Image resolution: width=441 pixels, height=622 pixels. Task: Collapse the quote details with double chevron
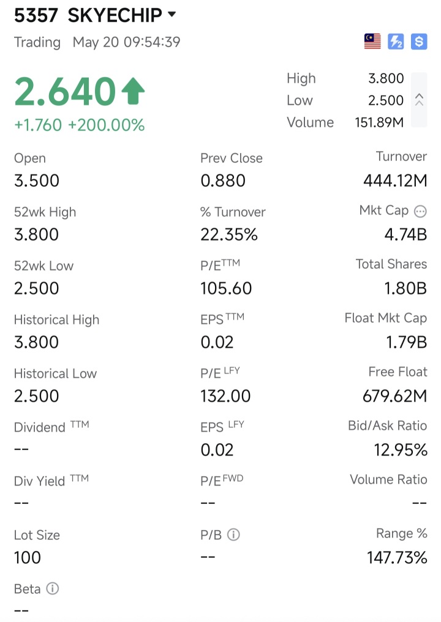tap(419, 100)
